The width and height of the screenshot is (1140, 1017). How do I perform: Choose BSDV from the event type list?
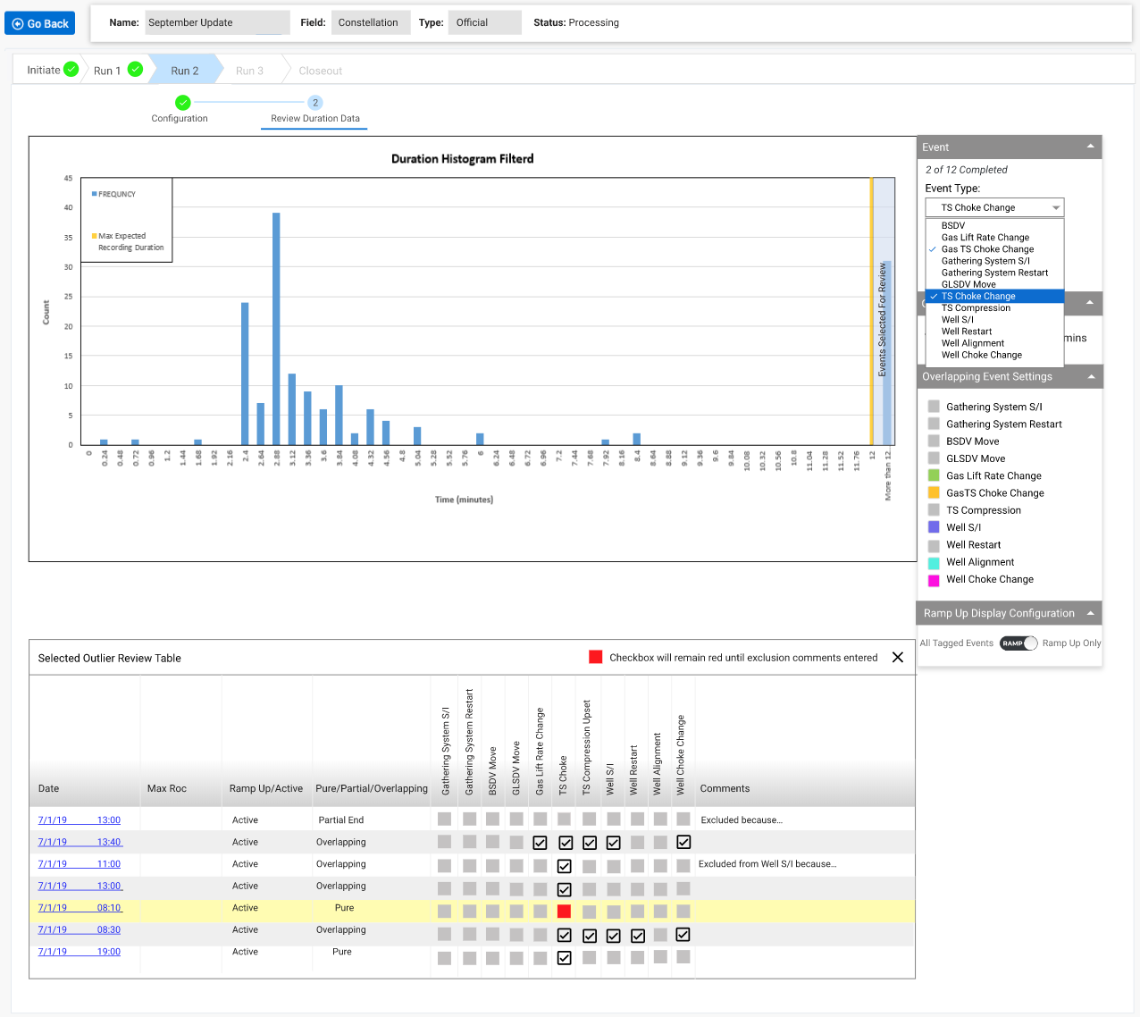(x=953, y=226)
